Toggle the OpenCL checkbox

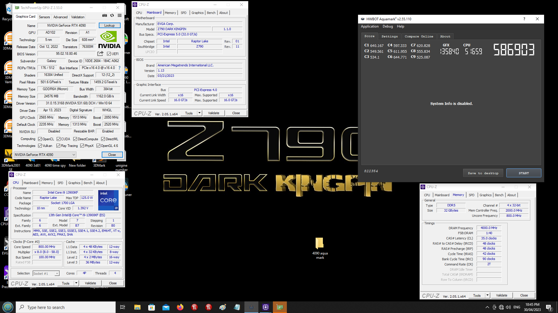click(x=40, y=139)
